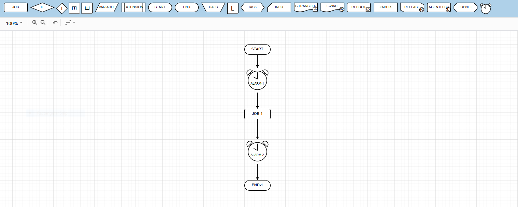
Task: Pick the INFO shape in the palette
Action: [x=279, y=7]
